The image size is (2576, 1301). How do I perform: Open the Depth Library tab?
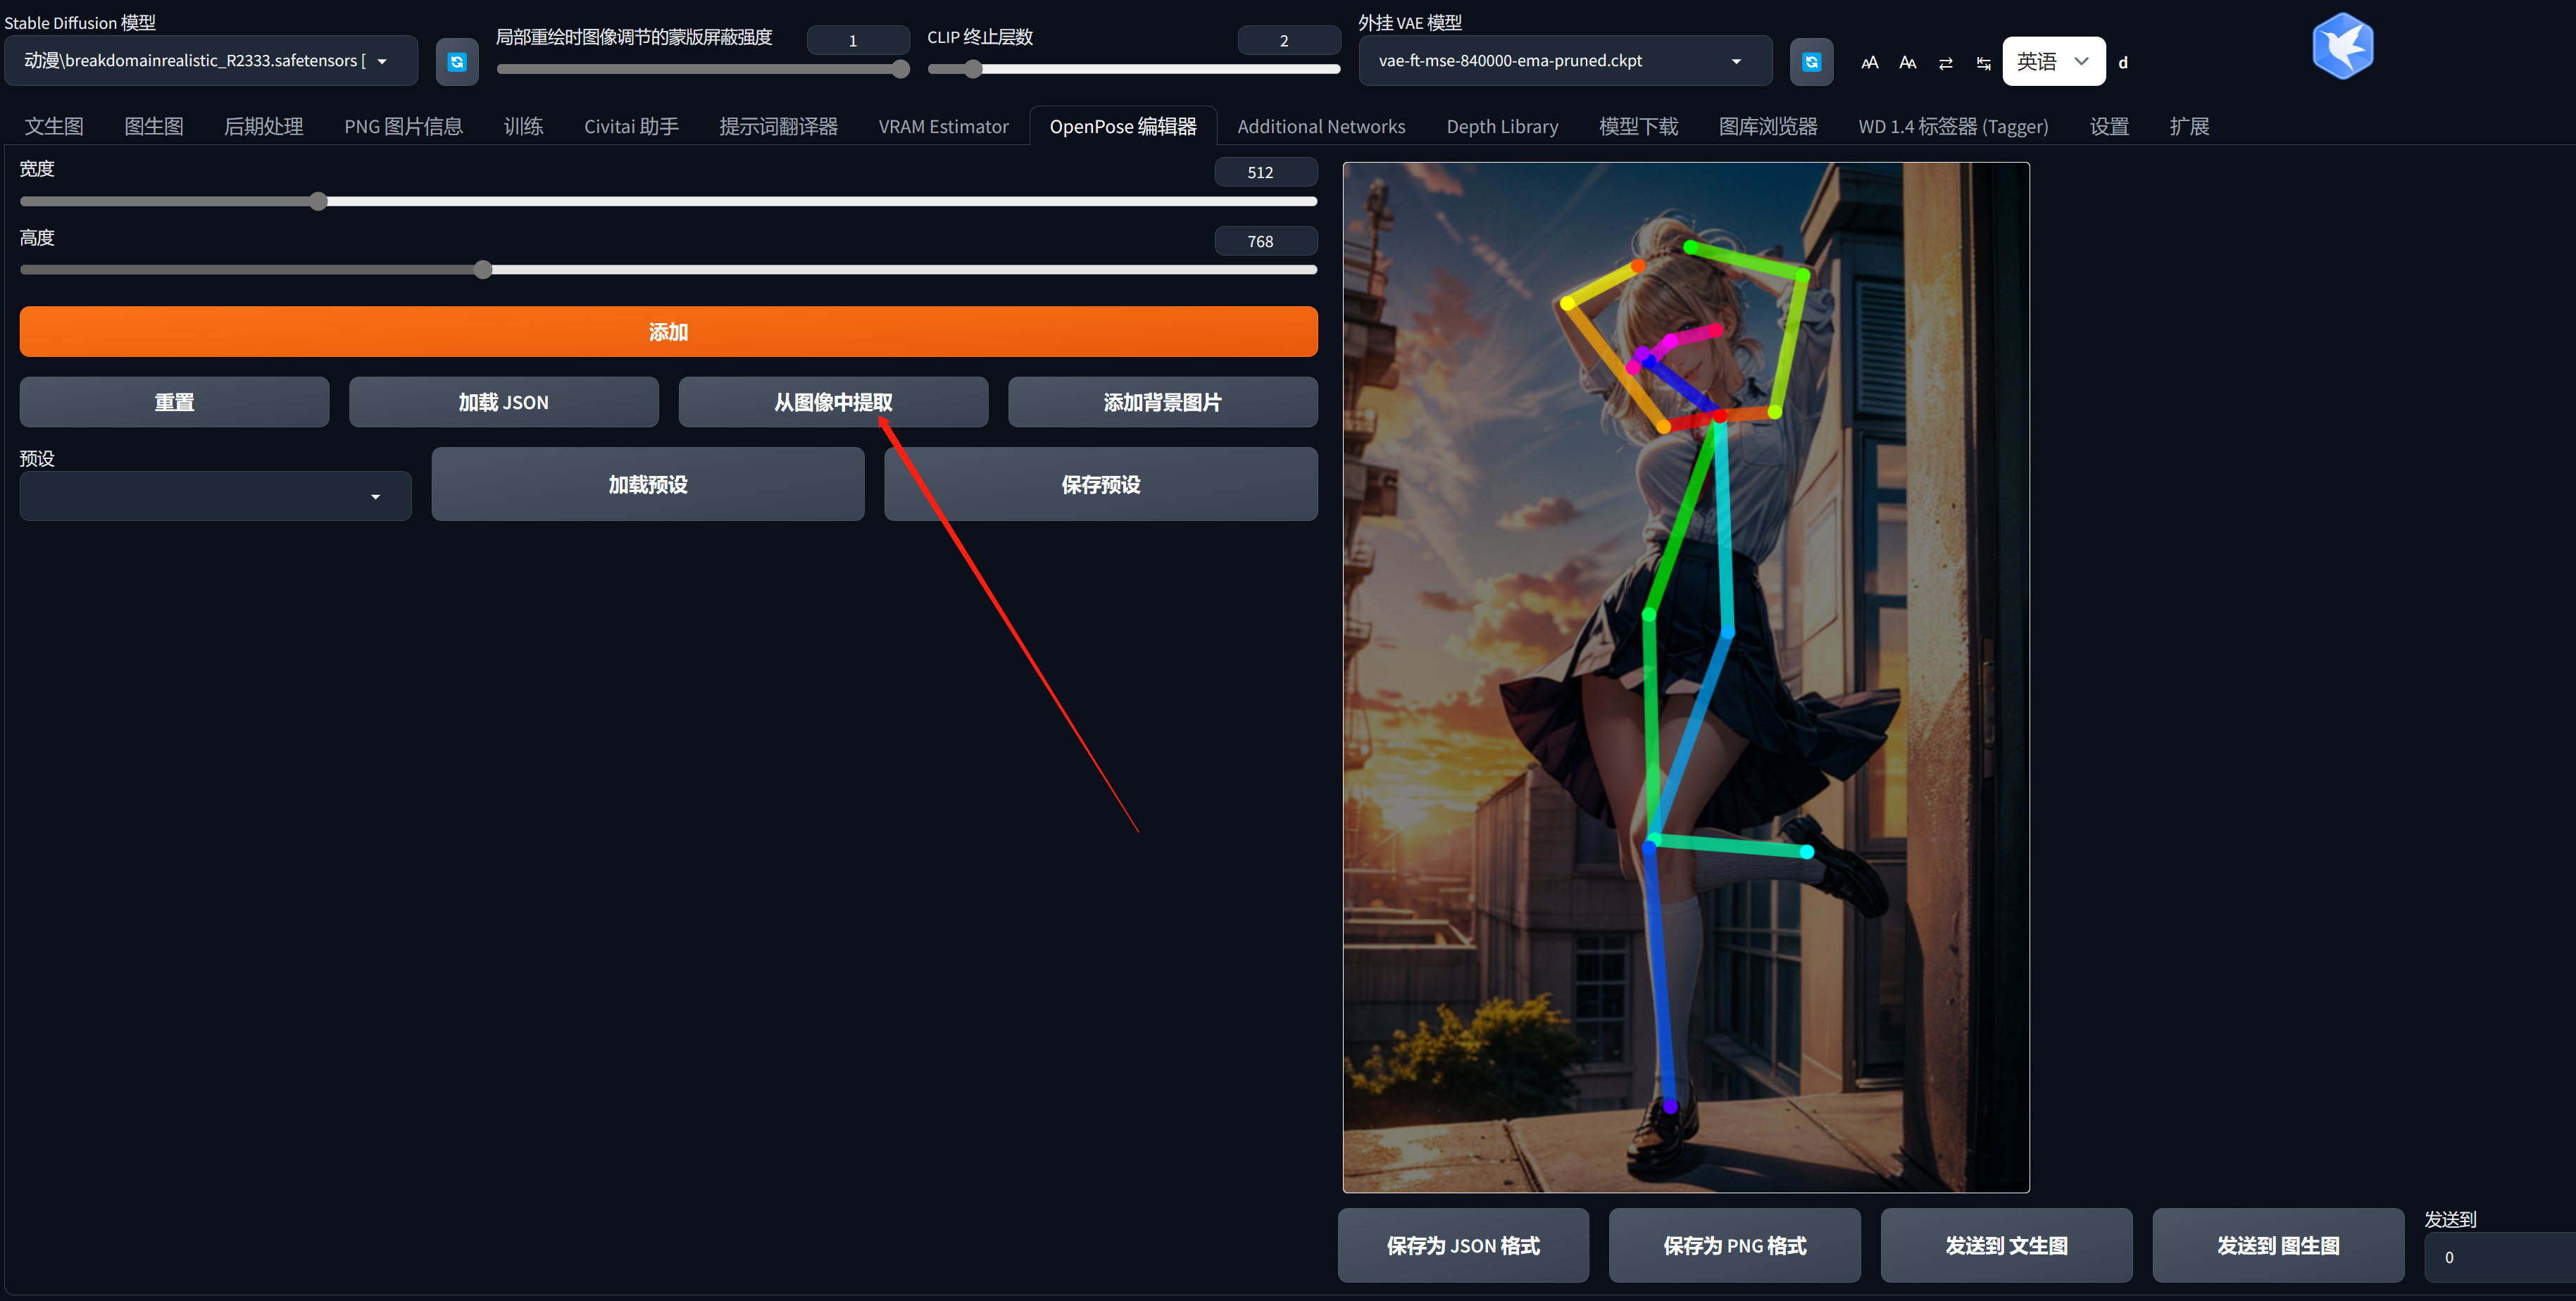(1502, 127)
